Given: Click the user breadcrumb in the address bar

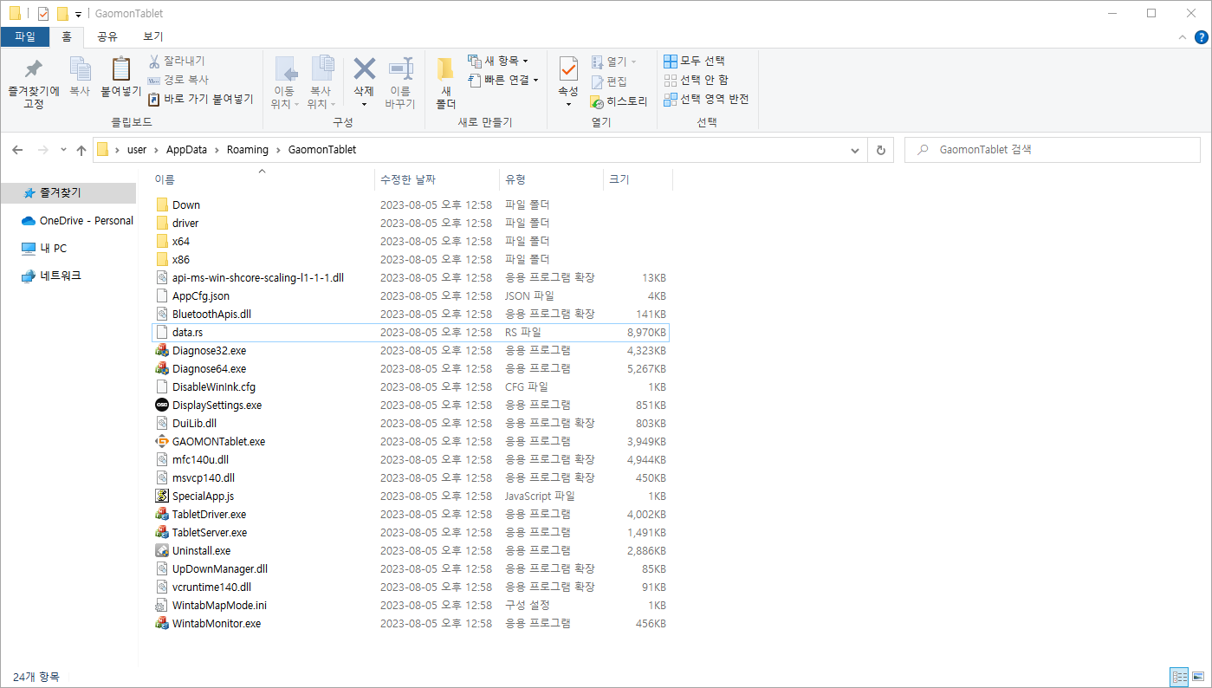Looking at the screenshot, I should 137,150.
